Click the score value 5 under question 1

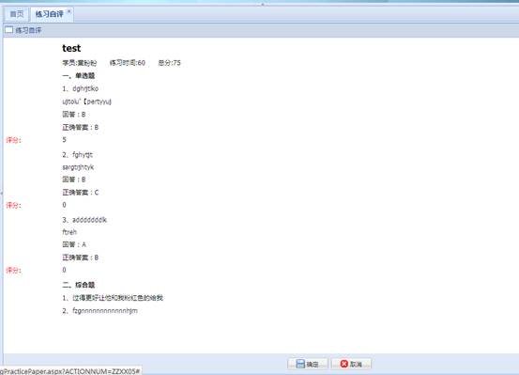(x=64, y=140)
